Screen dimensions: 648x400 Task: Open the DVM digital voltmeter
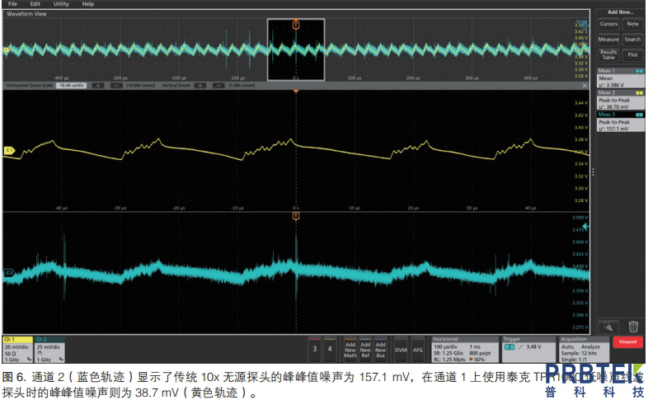tap(401, 350)
